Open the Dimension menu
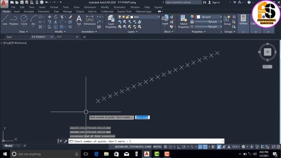This screenshot has height=158, width=281. 90,7
